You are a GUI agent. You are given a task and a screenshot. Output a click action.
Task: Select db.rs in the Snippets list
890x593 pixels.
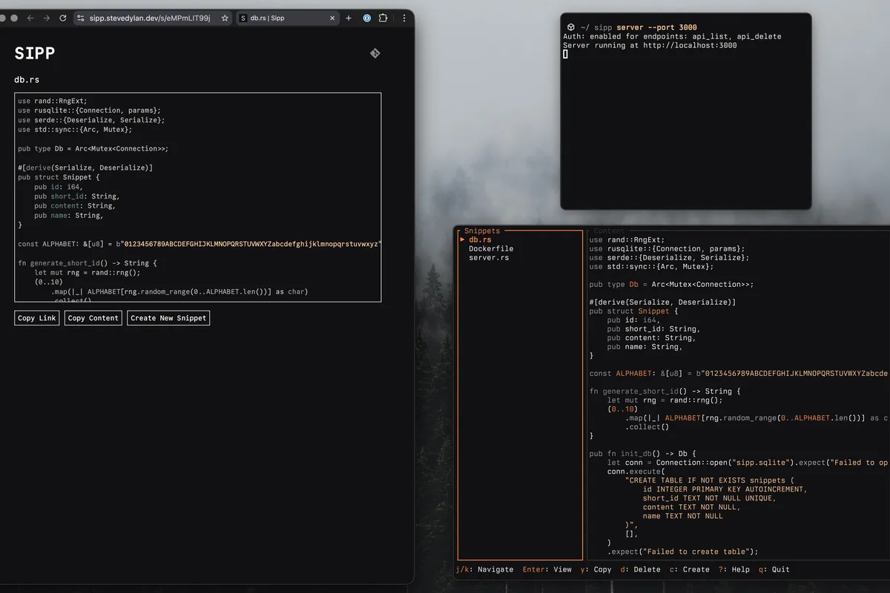point(480,239)
